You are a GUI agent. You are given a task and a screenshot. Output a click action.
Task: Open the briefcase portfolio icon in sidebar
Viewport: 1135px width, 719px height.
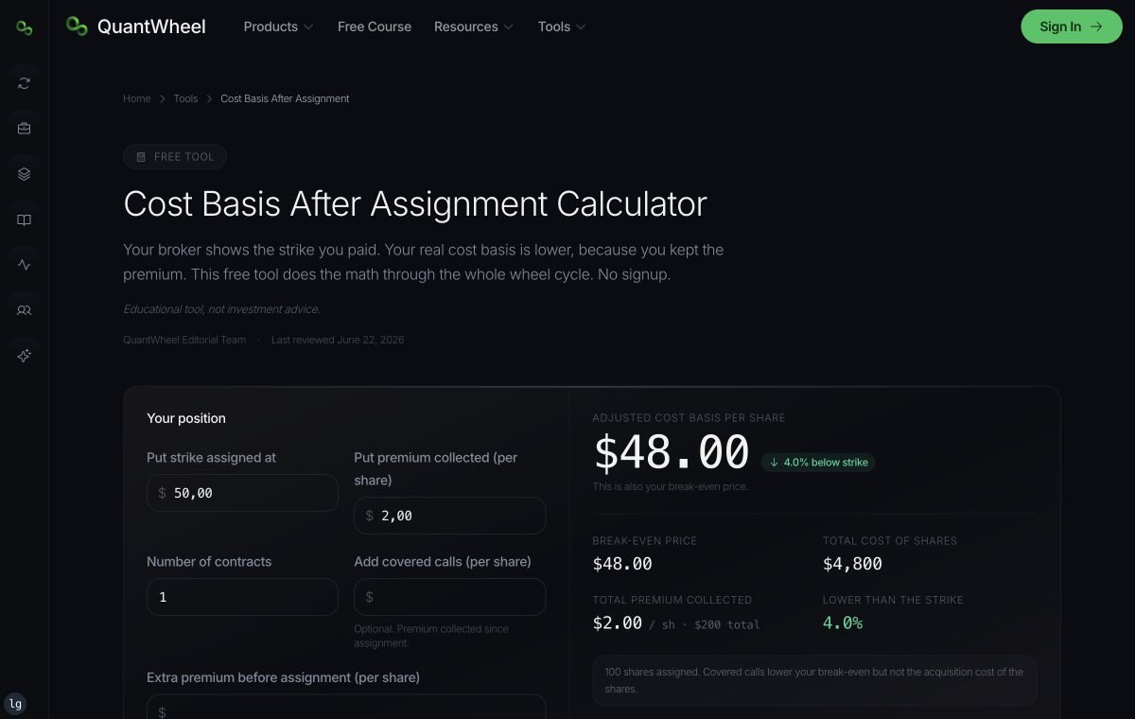click(24, 129)
